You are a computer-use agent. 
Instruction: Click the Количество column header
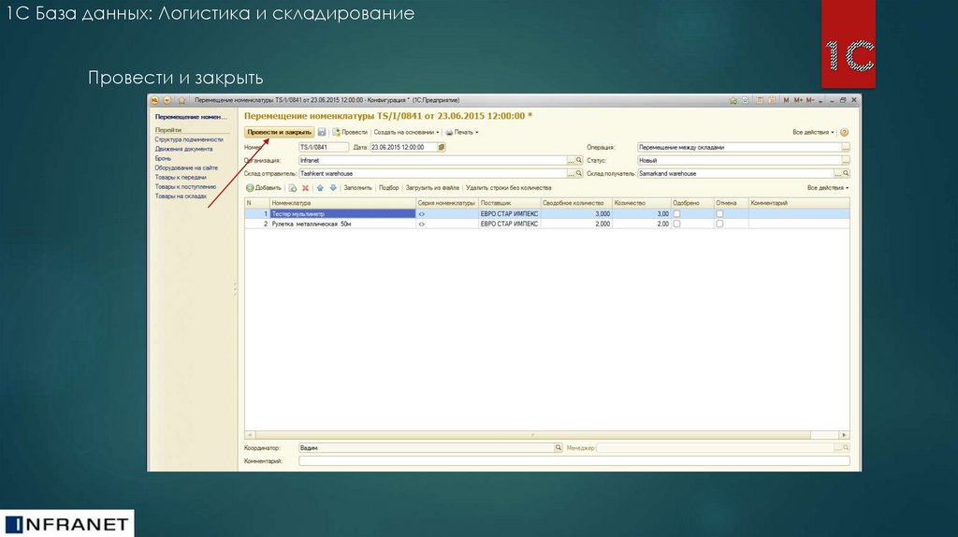click(642, 203)
